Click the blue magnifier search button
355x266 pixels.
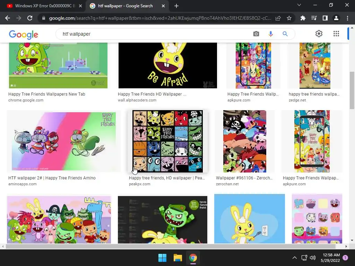point(285,34)
